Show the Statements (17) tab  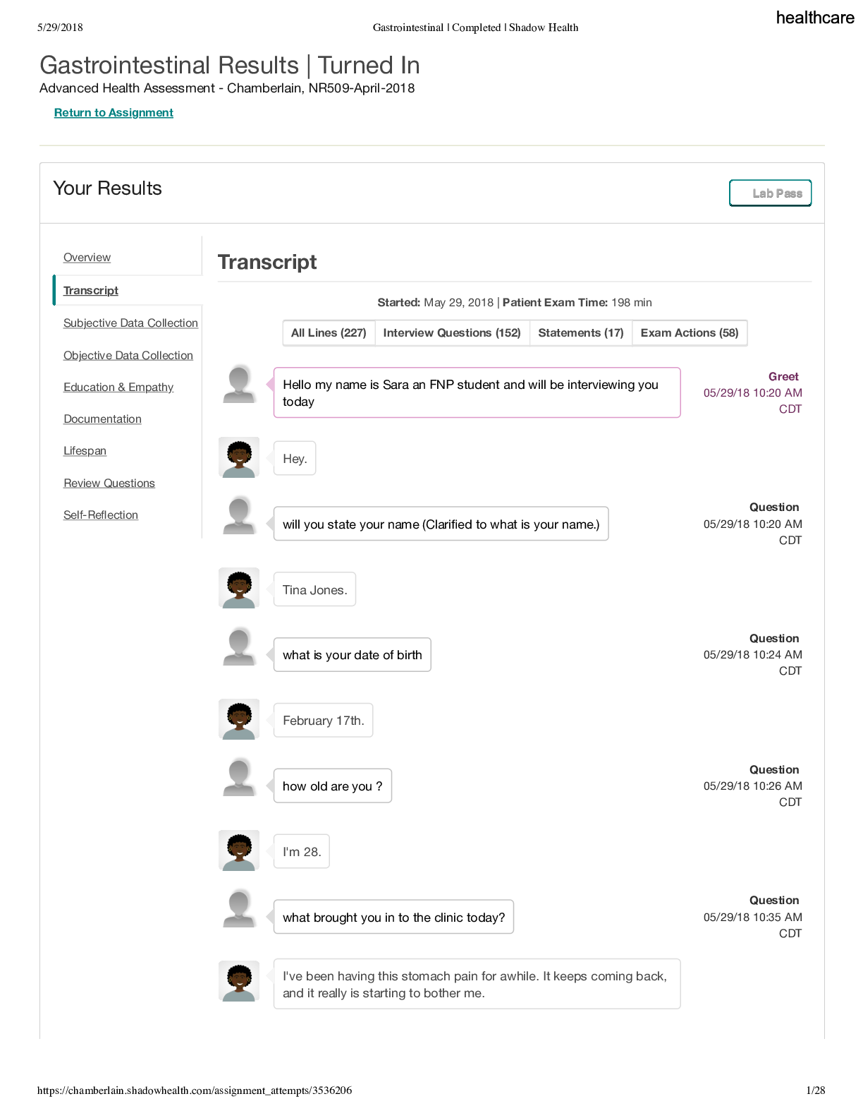tap(581, 333)
